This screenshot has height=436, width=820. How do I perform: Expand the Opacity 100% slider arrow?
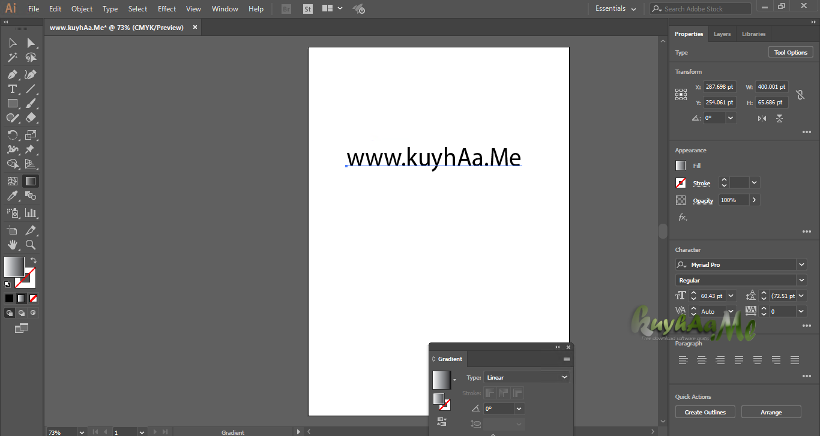[755, 200]
